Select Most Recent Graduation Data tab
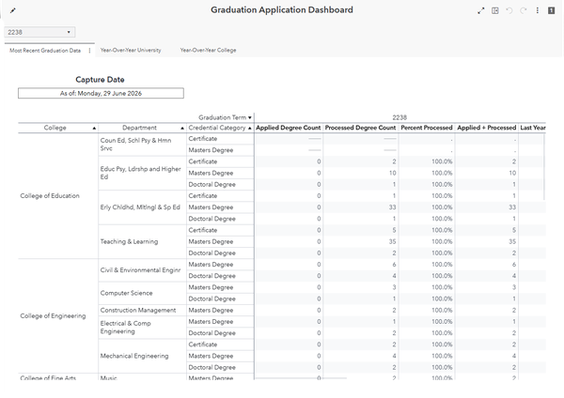The height and width of the screenshot is (398, 564). [45, 51]
